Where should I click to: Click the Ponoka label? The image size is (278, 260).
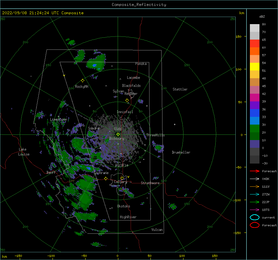tap(141, 64)
